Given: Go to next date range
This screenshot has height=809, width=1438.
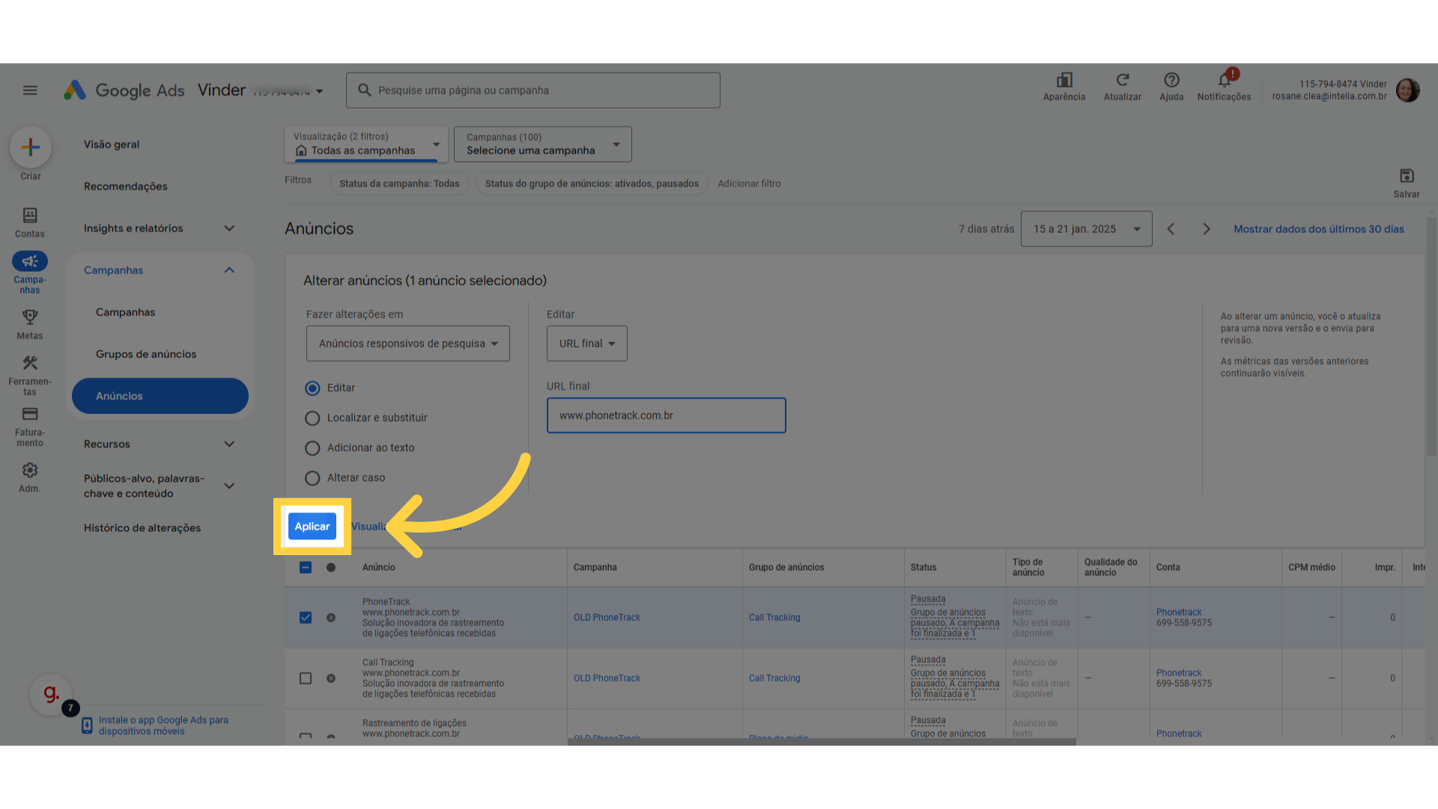Looking at the screenshot, I should pyautogui.click(x=1207, y=229).
